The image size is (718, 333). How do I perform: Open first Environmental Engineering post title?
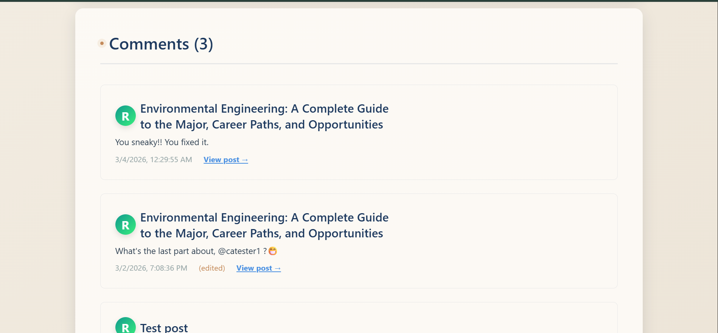(x=264, y=116)
